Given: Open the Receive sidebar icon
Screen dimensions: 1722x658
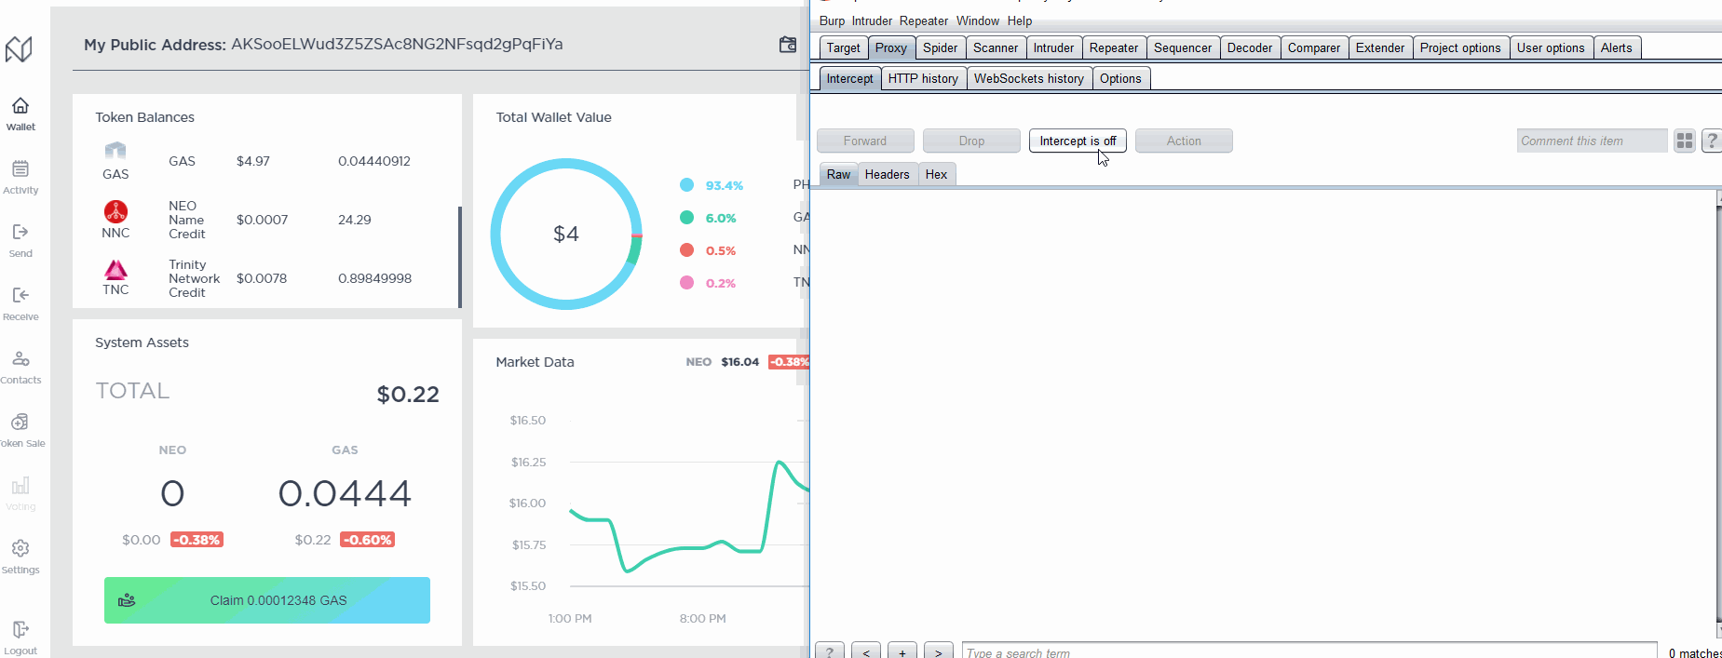Looking at the screenshot, I should [20, 295].
